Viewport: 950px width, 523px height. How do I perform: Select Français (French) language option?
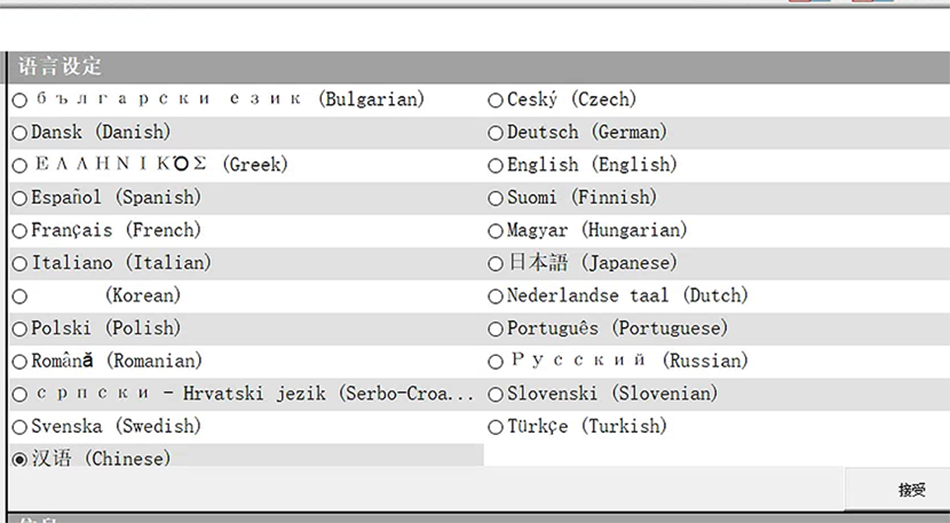20,231
